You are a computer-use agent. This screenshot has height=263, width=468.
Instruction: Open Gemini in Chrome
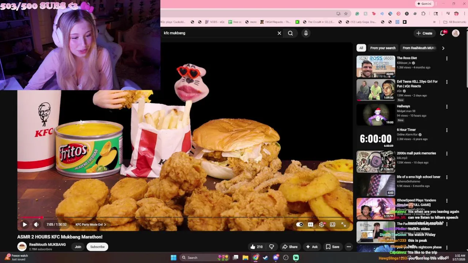click(424, 4)
